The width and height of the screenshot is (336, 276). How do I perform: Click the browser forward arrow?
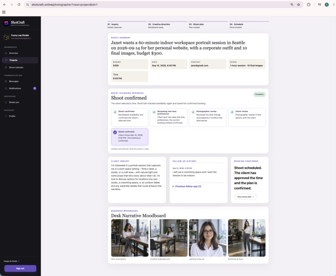[12, 4]
